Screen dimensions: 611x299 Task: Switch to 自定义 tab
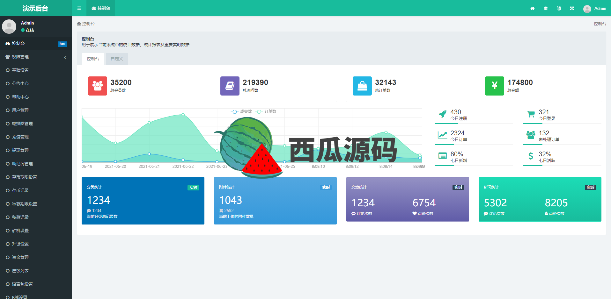[117, 59]
